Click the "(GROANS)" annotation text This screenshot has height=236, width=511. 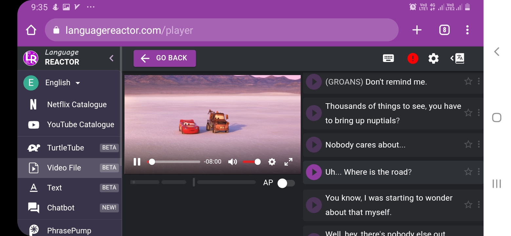pos(344,82)
